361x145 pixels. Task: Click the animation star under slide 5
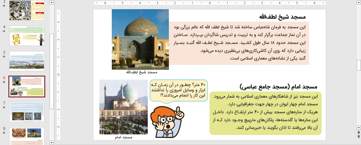[x=4, y=57]
